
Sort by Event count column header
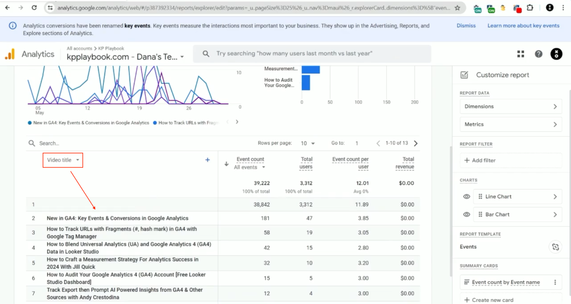250,159
